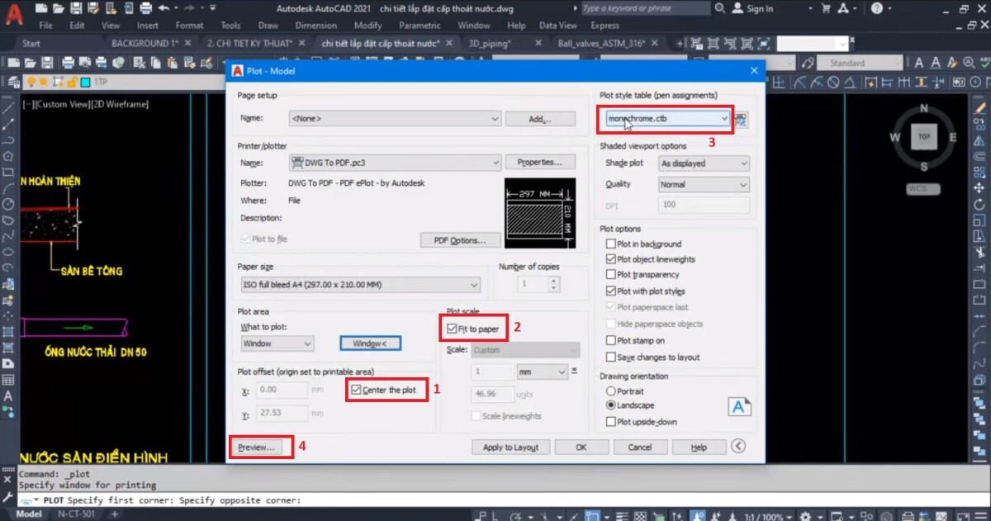Toggle the layer lock padlock icon for layer 1TP
This screenshot has width=991, height=521.
[73, 81]
